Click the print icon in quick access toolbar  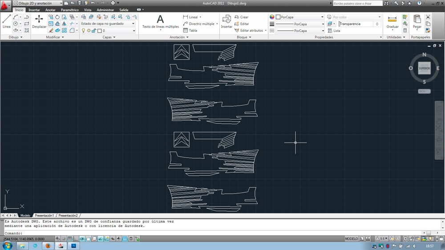(113, 3)
